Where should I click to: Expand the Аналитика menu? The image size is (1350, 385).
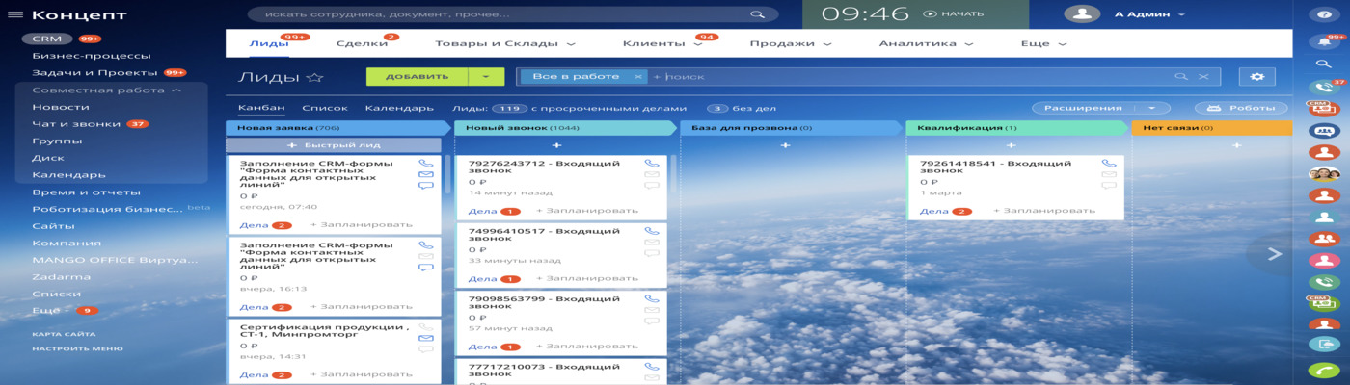pos(968,44)
